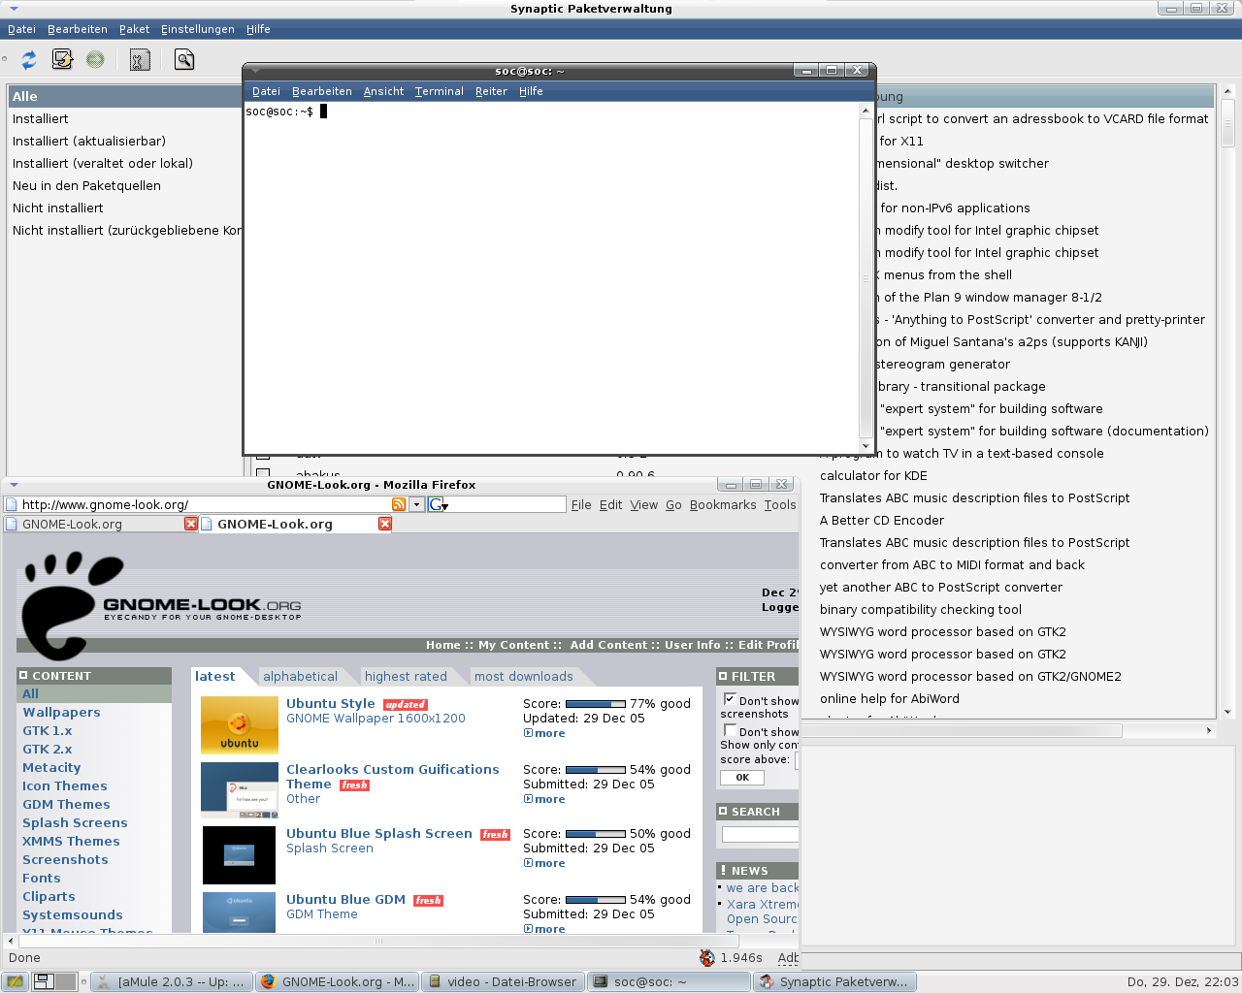Click Clearlooks Custom Guifications 54% score bar
Viewport: 1242px width, 993px height.
click(595, 770)
